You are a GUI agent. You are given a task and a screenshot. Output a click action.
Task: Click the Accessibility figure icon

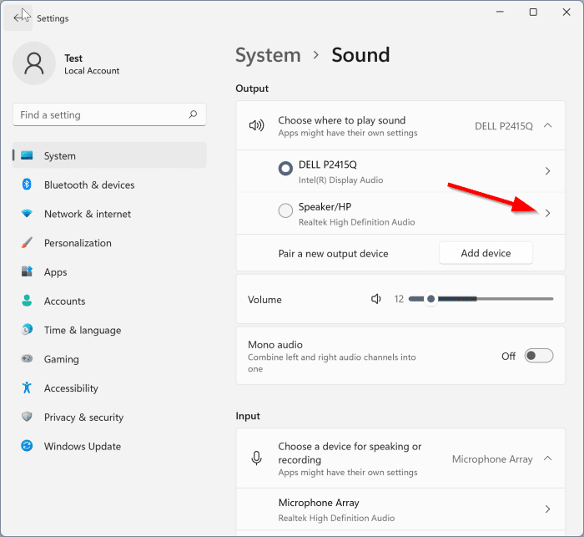click(27, 388)
